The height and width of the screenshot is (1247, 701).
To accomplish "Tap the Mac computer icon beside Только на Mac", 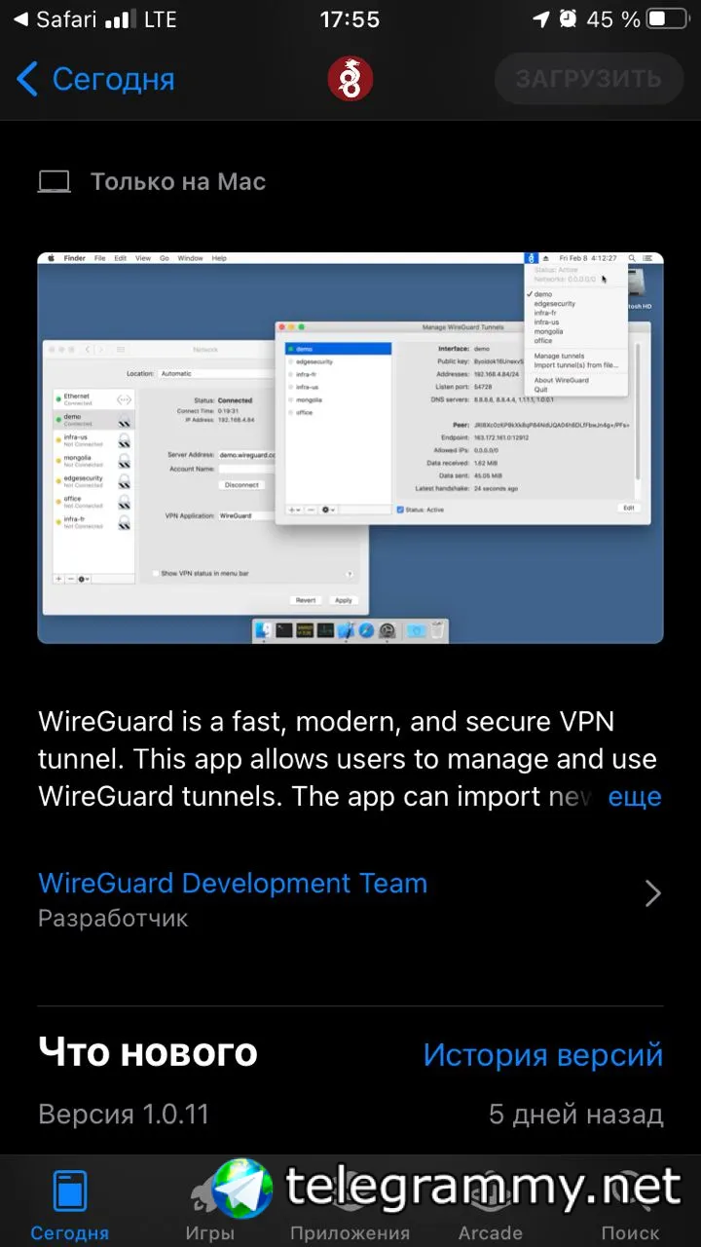I will click(55, 182).
